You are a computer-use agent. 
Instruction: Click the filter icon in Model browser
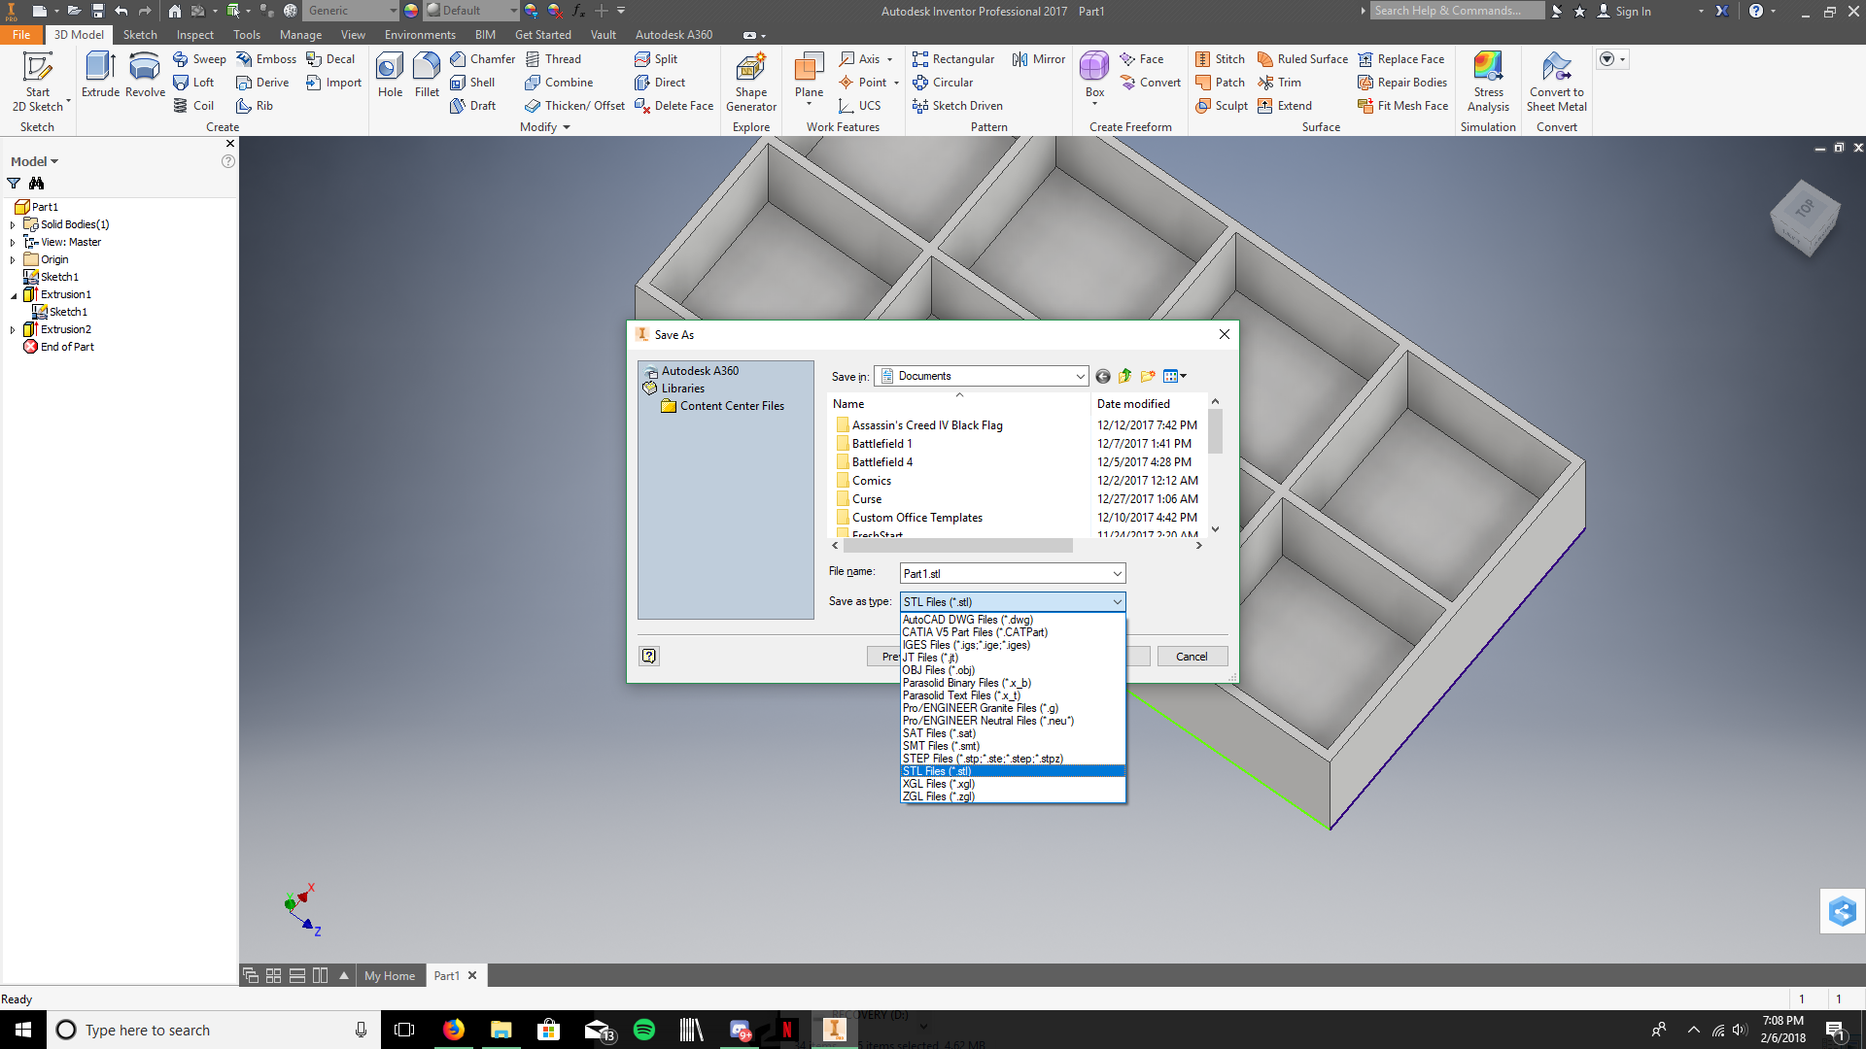(x=14, y=184)
